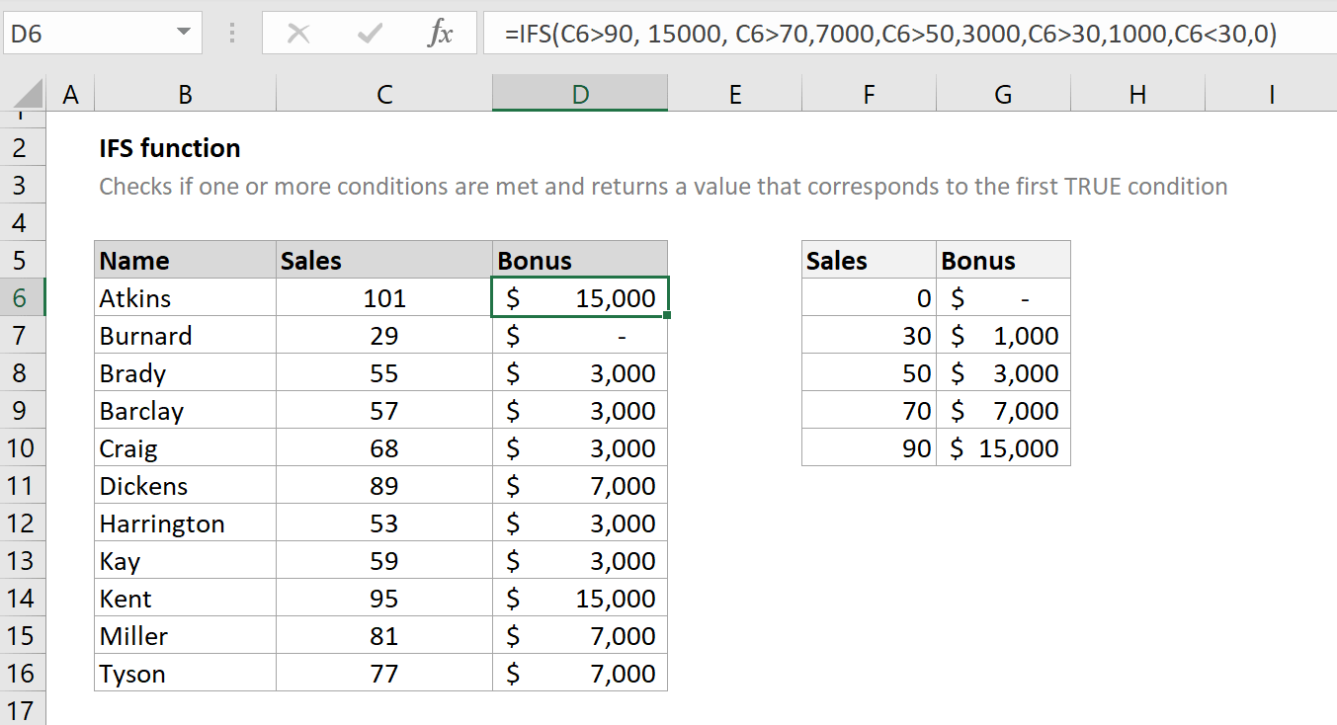1337x725 pixels.
Task: Click lookup table sales threshold 50
Action: (869, 373)
